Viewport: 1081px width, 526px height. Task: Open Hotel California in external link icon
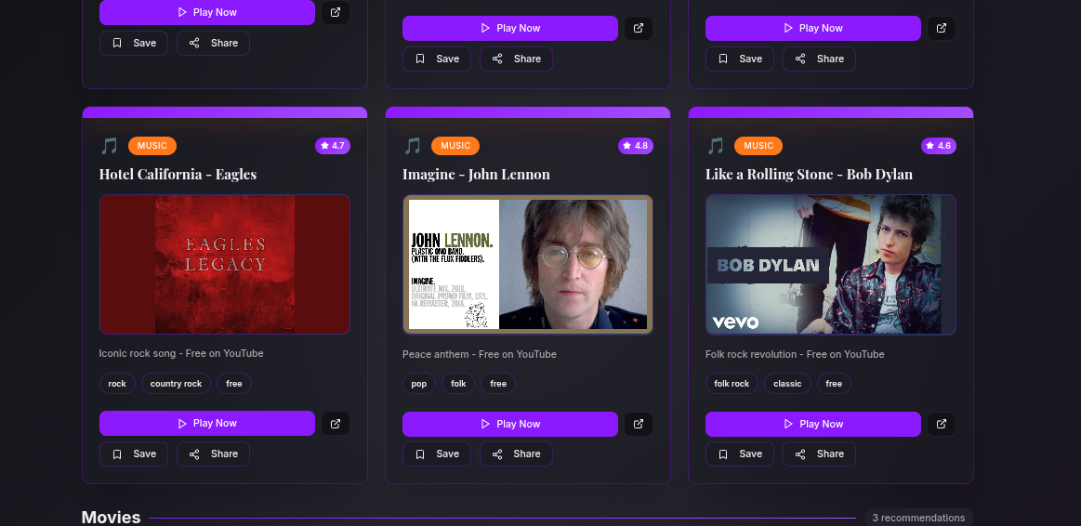335,423
